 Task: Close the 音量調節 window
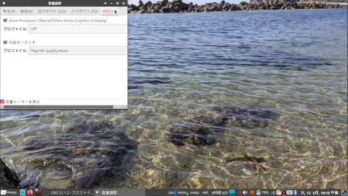123,3
